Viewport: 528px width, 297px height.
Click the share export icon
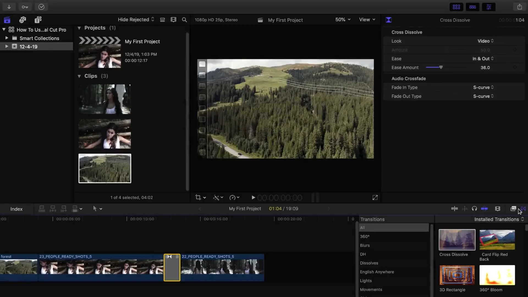click(519, 7)
